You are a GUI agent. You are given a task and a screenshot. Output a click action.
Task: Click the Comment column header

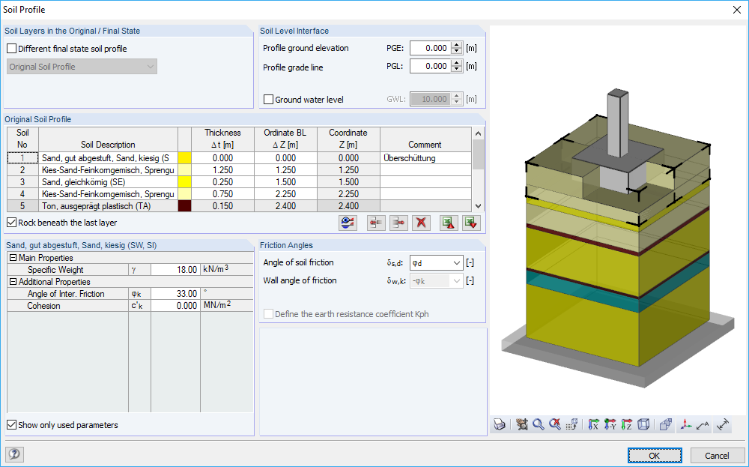pos(425,139)
